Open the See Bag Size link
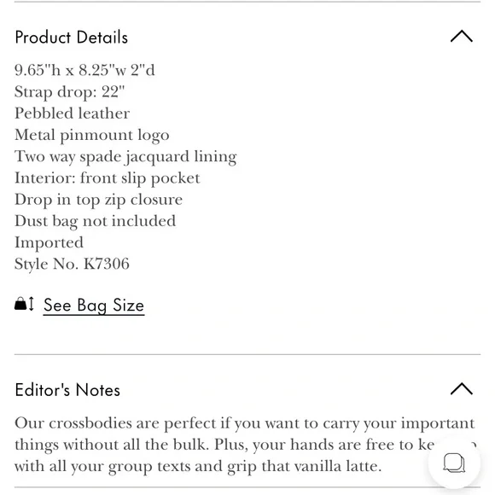The width and height of the screenshot is (495, 495). coord(94,306)
